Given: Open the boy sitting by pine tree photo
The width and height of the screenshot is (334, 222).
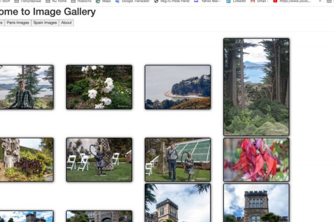Looking at the screenshot, I should click(x=26, y=87).
